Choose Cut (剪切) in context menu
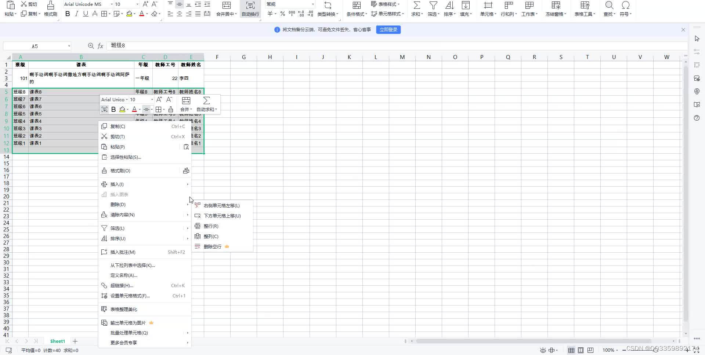This screenshot has width=705, height=355. (x=145, y=136)
